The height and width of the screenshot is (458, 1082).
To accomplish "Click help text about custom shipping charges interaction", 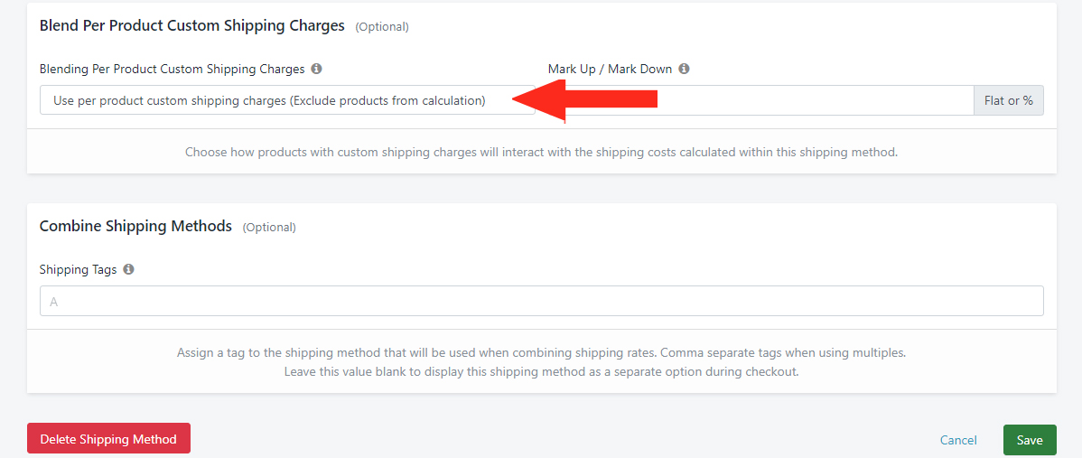I will (x=542, y=152).
